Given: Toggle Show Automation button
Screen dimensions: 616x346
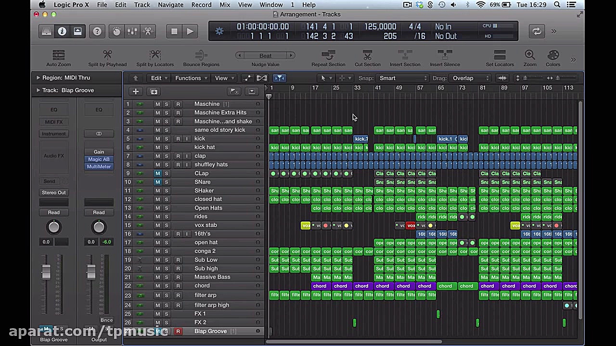Looking at the screenshot, I should pyautogui.click(x=247, y=78).
